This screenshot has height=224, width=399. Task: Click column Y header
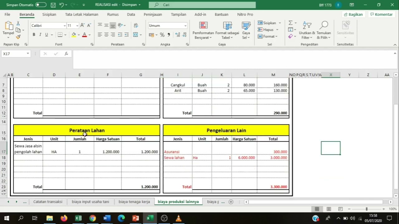click(349, 75)
